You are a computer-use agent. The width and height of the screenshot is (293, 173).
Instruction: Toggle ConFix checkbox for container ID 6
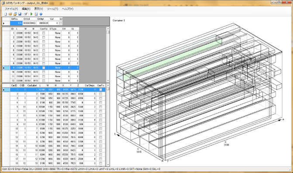pyautogui.click(x=44, y=54)
